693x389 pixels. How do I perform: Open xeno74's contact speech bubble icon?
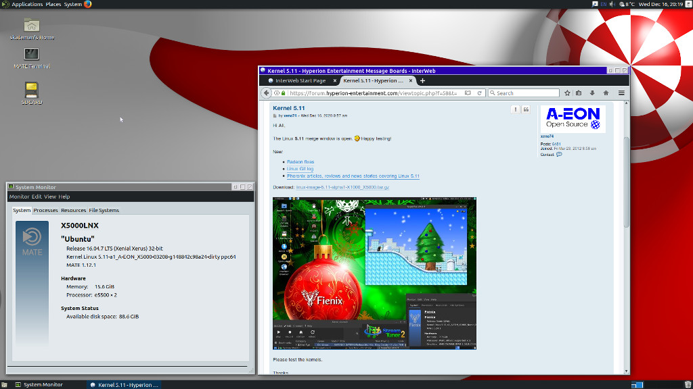(x=559, y=155)
